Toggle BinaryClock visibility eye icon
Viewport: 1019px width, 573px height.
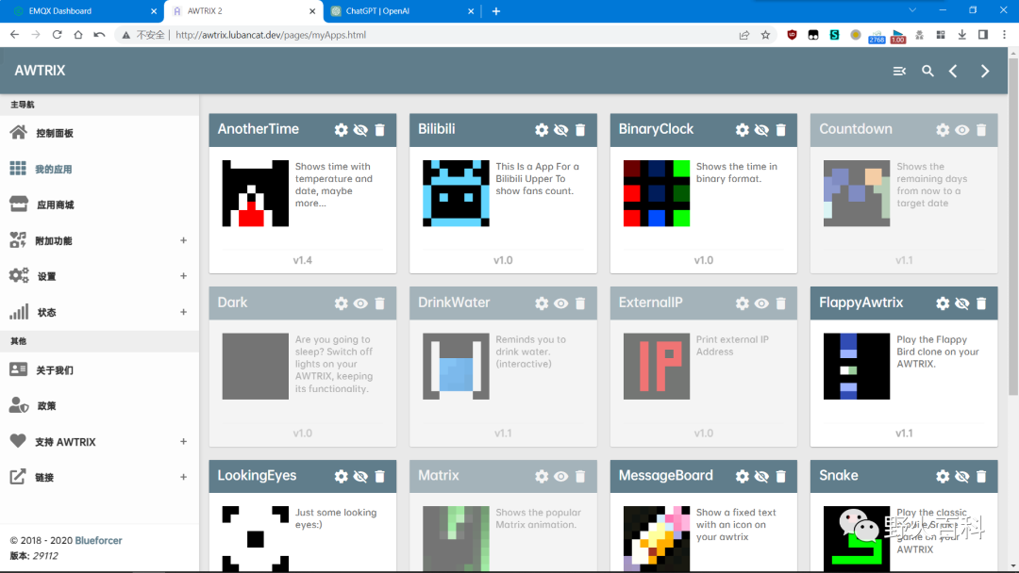pyautogui.click(x=761, y=130)
